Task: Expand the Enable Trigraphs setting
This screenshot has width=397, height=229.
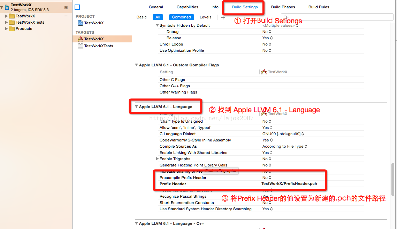Action: (x=157, y=159)
